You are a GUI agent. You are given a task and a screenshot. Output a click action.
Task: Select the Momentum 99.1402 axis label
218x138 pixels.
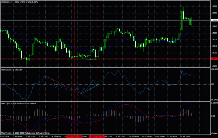click(x=214, y=100)
